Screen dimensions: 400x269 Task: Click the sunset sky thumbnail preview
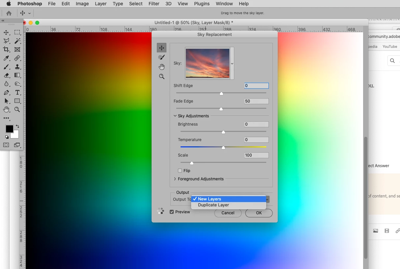click(x=208, y=63)
